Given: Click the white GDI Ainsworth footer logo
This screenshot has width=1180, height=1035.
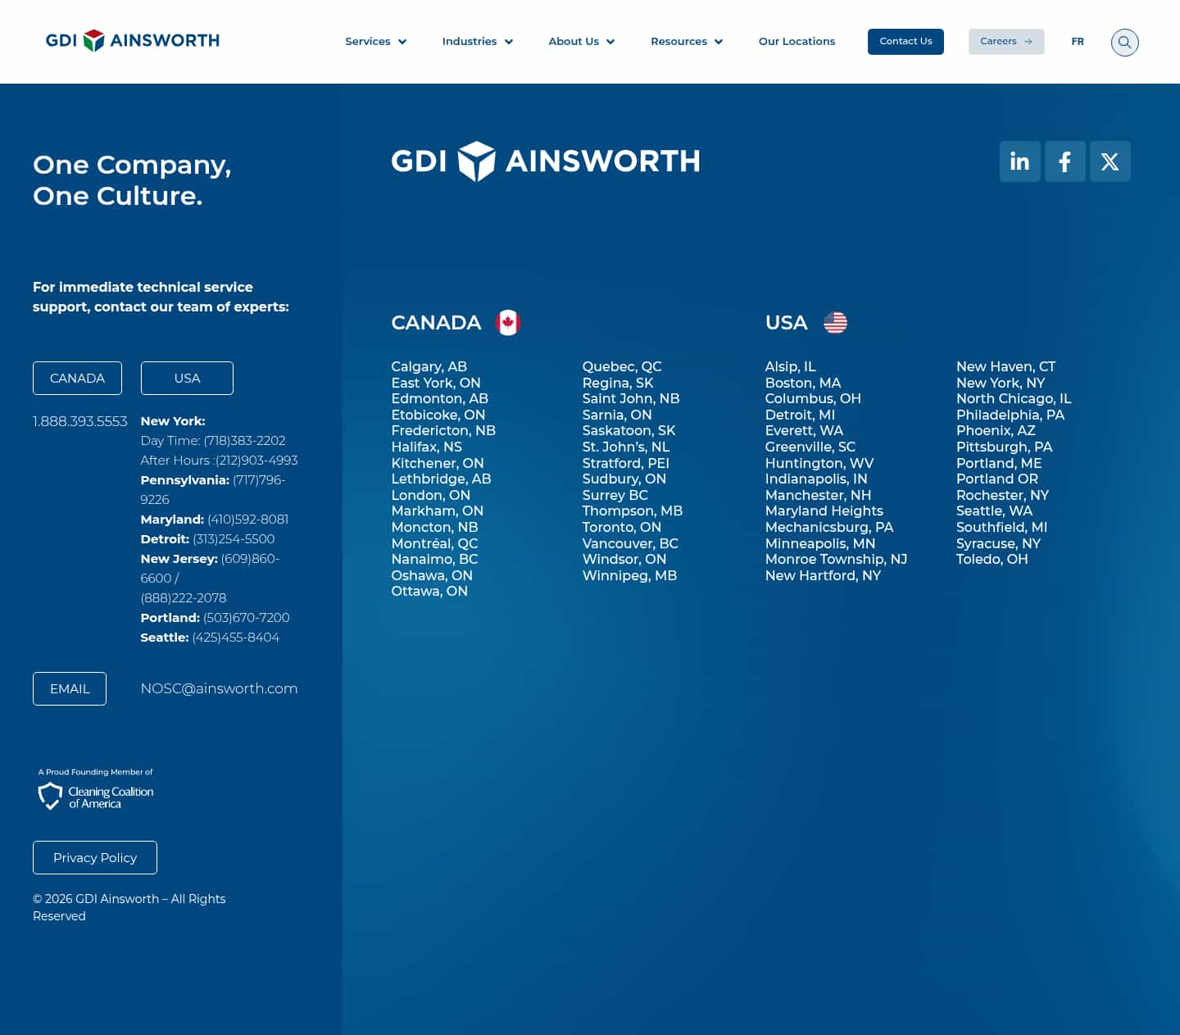Looking at the screenshot, I should [x=546, y=161].
